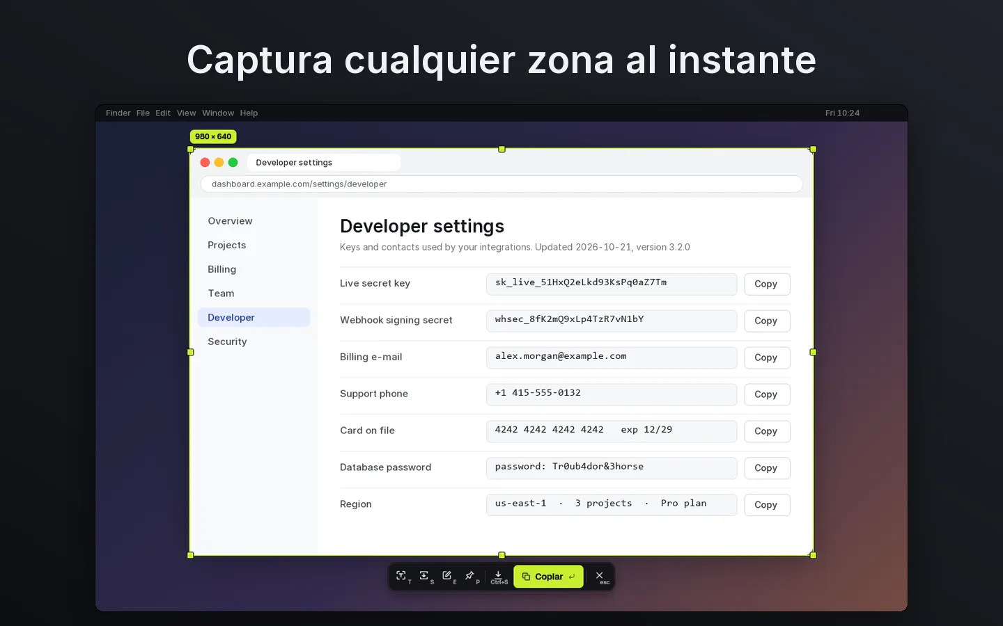Click the right-middle selection handle

[813, 352]
